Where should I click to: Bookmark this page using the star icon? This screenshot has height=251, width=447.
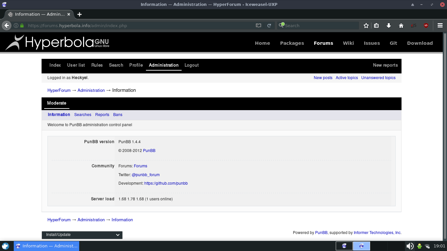click(366, 25)
